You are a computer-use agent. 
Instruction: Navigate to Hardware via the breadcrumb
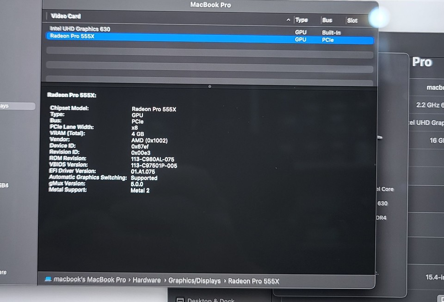tap(147, 280)
